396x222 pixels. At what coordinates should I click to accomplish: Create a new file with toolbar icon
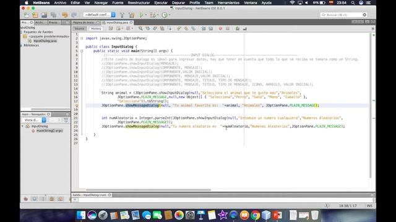click(x=27, y=15)
